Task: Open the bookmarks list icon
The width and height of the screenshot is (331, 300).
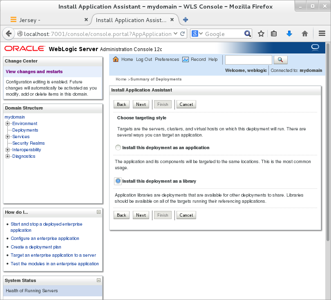Action: (274, 34)
